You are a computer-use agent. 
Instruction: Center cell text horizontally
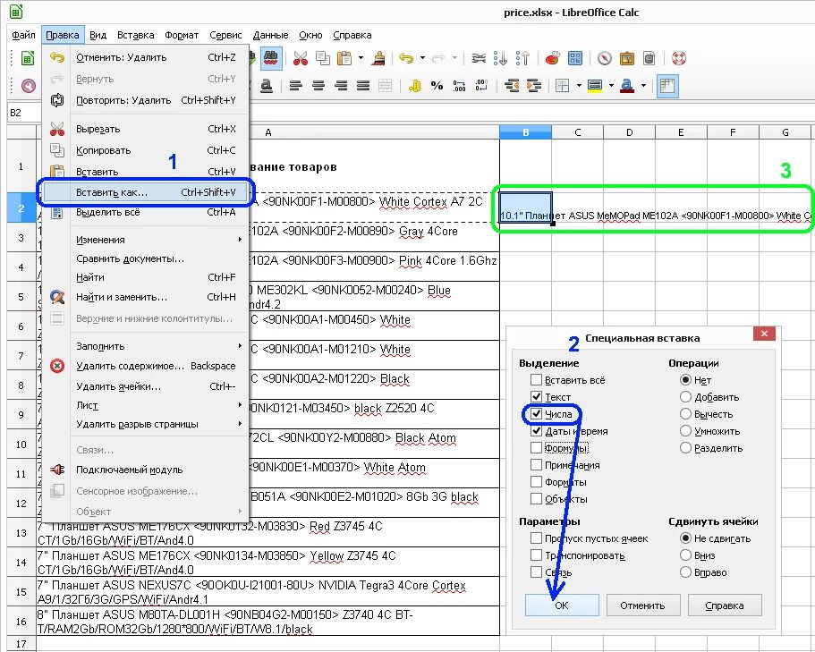[x=318, y=86]
